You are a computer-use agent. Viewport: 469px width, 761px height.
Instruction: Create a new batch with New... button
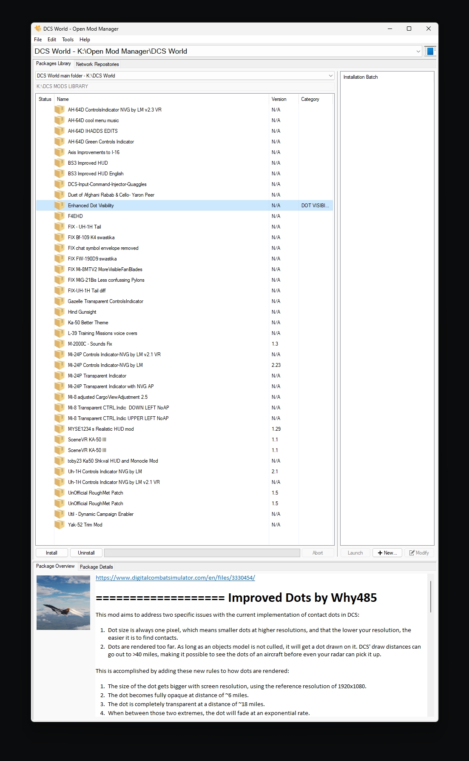point(387,552)
